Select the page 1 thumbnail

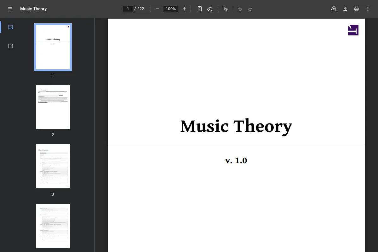pos(53,47)
